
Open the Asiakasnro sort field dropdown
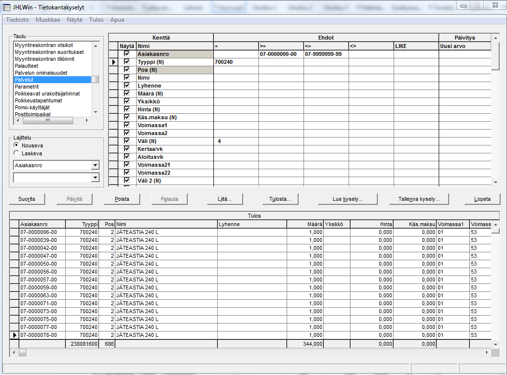(95, 165)
